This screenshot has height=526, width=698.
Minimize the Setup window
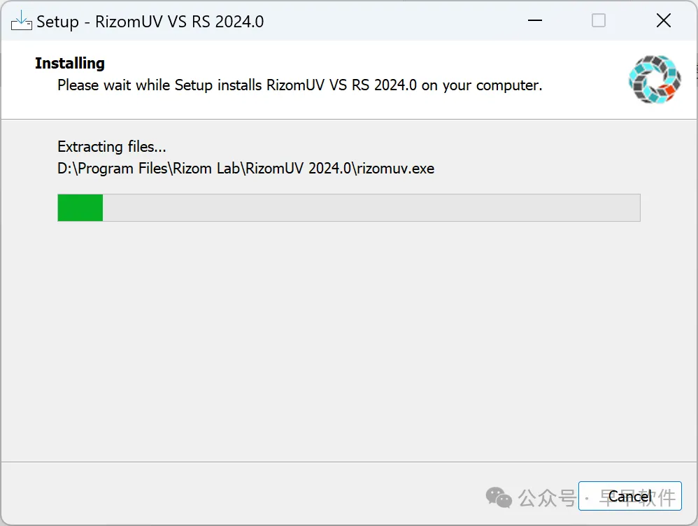pyautogui.click(x=534, y=20)
